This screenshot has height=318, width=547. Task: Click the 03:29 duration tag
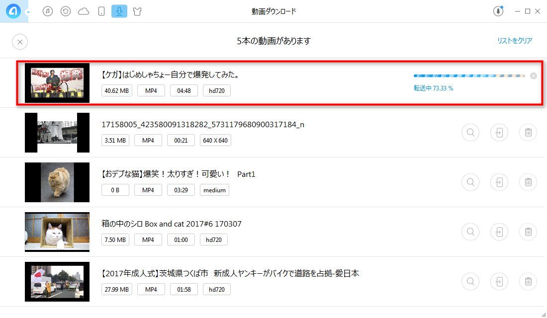[x=181, y=190]
